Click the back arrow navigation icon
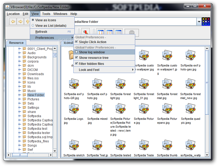 [13, 22]
